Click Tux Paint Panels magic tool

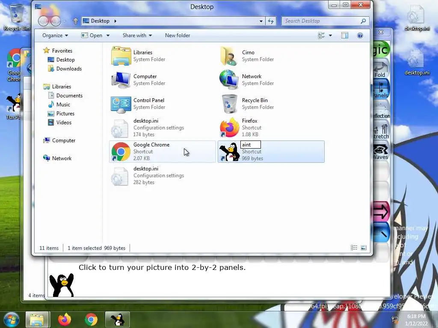381,89
